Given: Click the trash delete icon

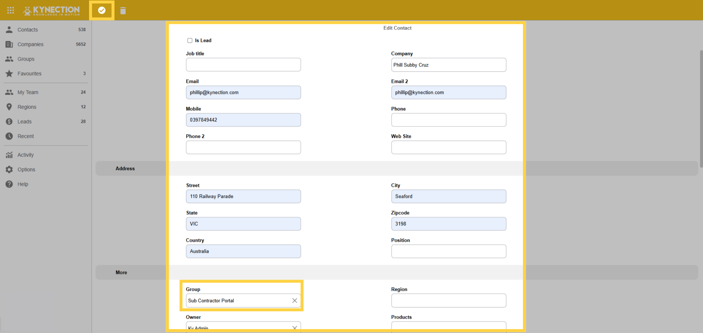Looking at the screenshot, I should coord(123,11).
